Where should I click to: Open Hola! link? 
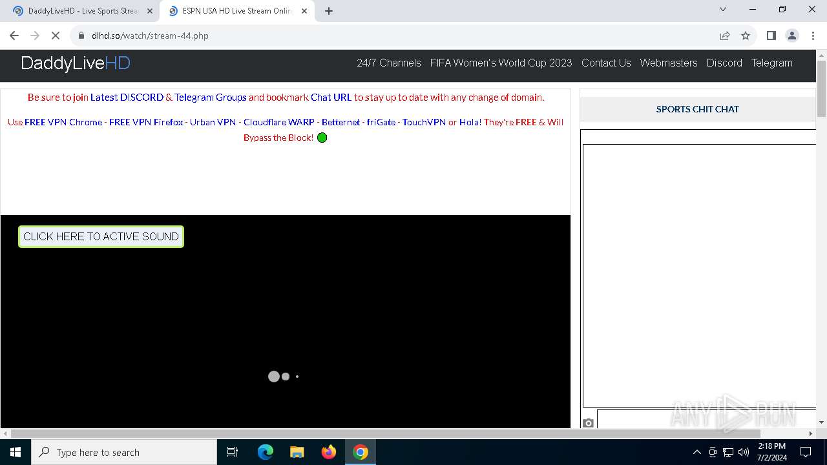click(x=470, y=122)
